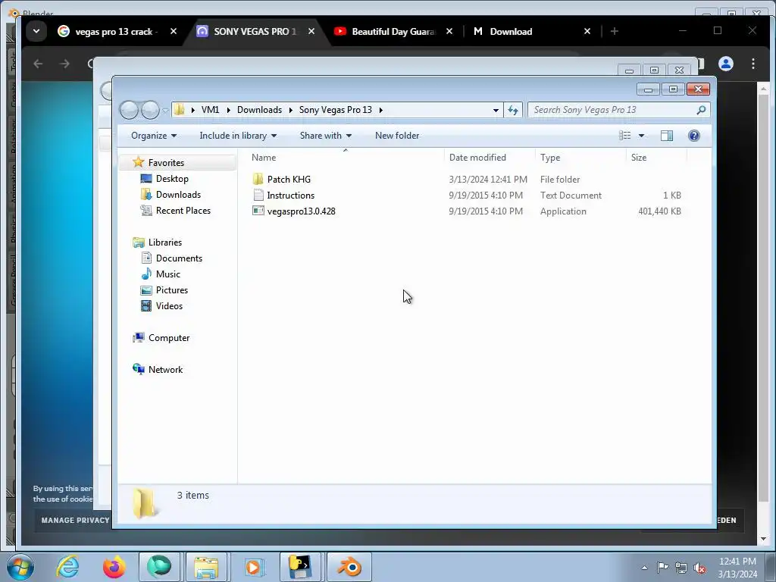Click the Action Center flag tray icon

[x=662, y=568]
